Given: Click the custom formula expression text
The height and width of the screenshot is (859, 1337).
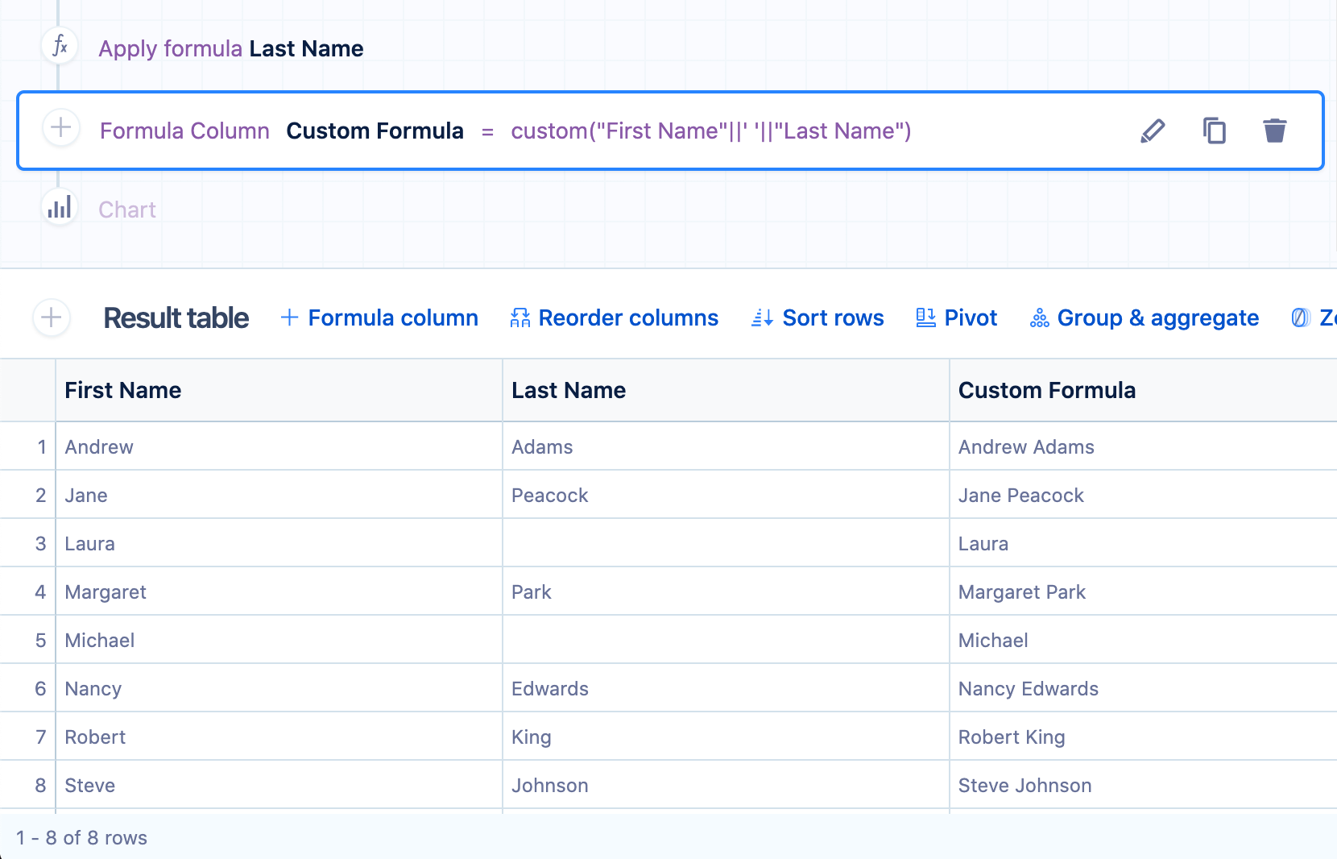Looking at the screenshot, I should tap(710, 131).
